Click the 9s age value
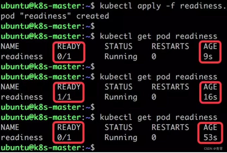227x153 pixels. 208,57
